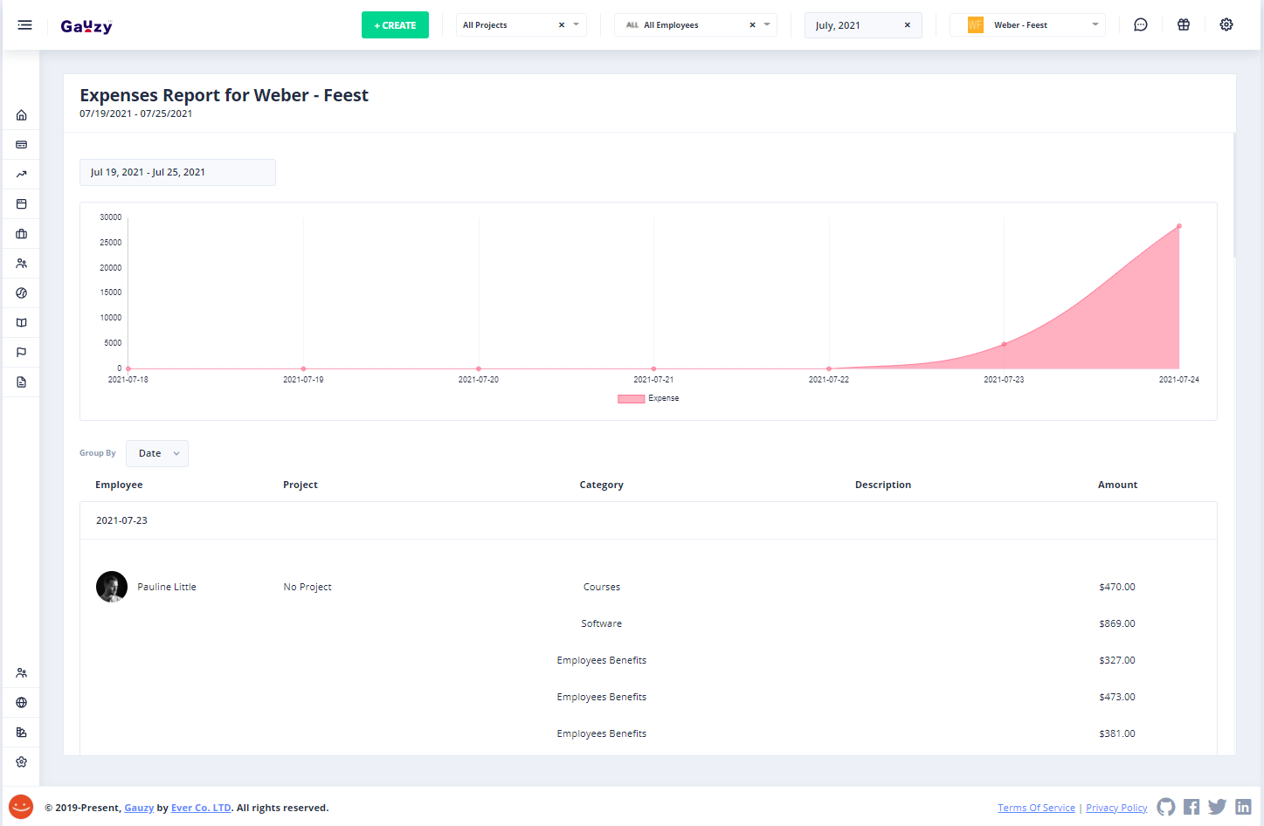Open settings gear in top bar
This screenshot has height=826, width=1264.
click(1226, 25)
